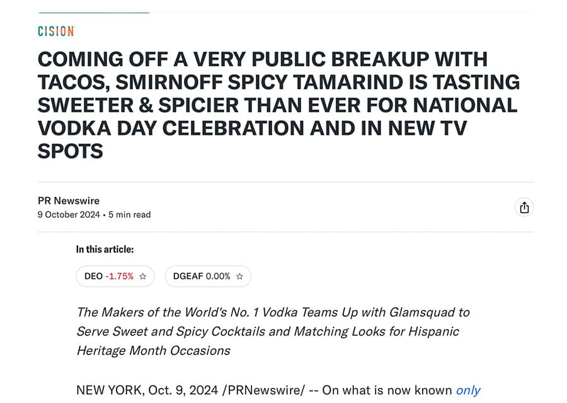Click the "5 min read" label

[x=130, y=215]
